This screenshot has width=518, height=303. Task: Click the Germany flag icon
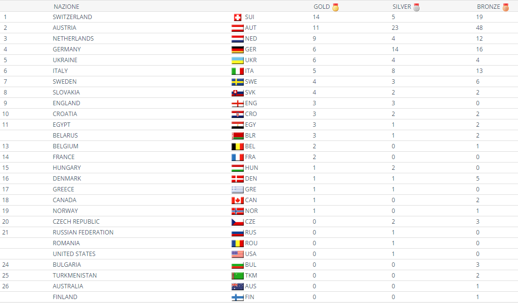237,49
